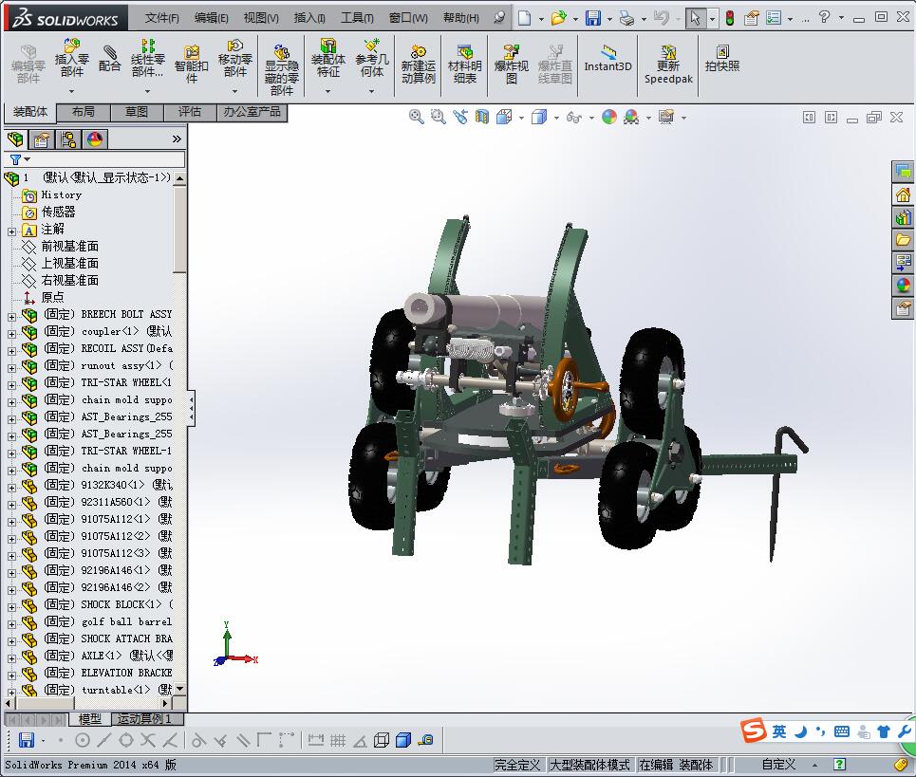Click the feature tree vertical scrollbar down arrow
This screenshot has height=777, width=916.
(x=180, y=689)
